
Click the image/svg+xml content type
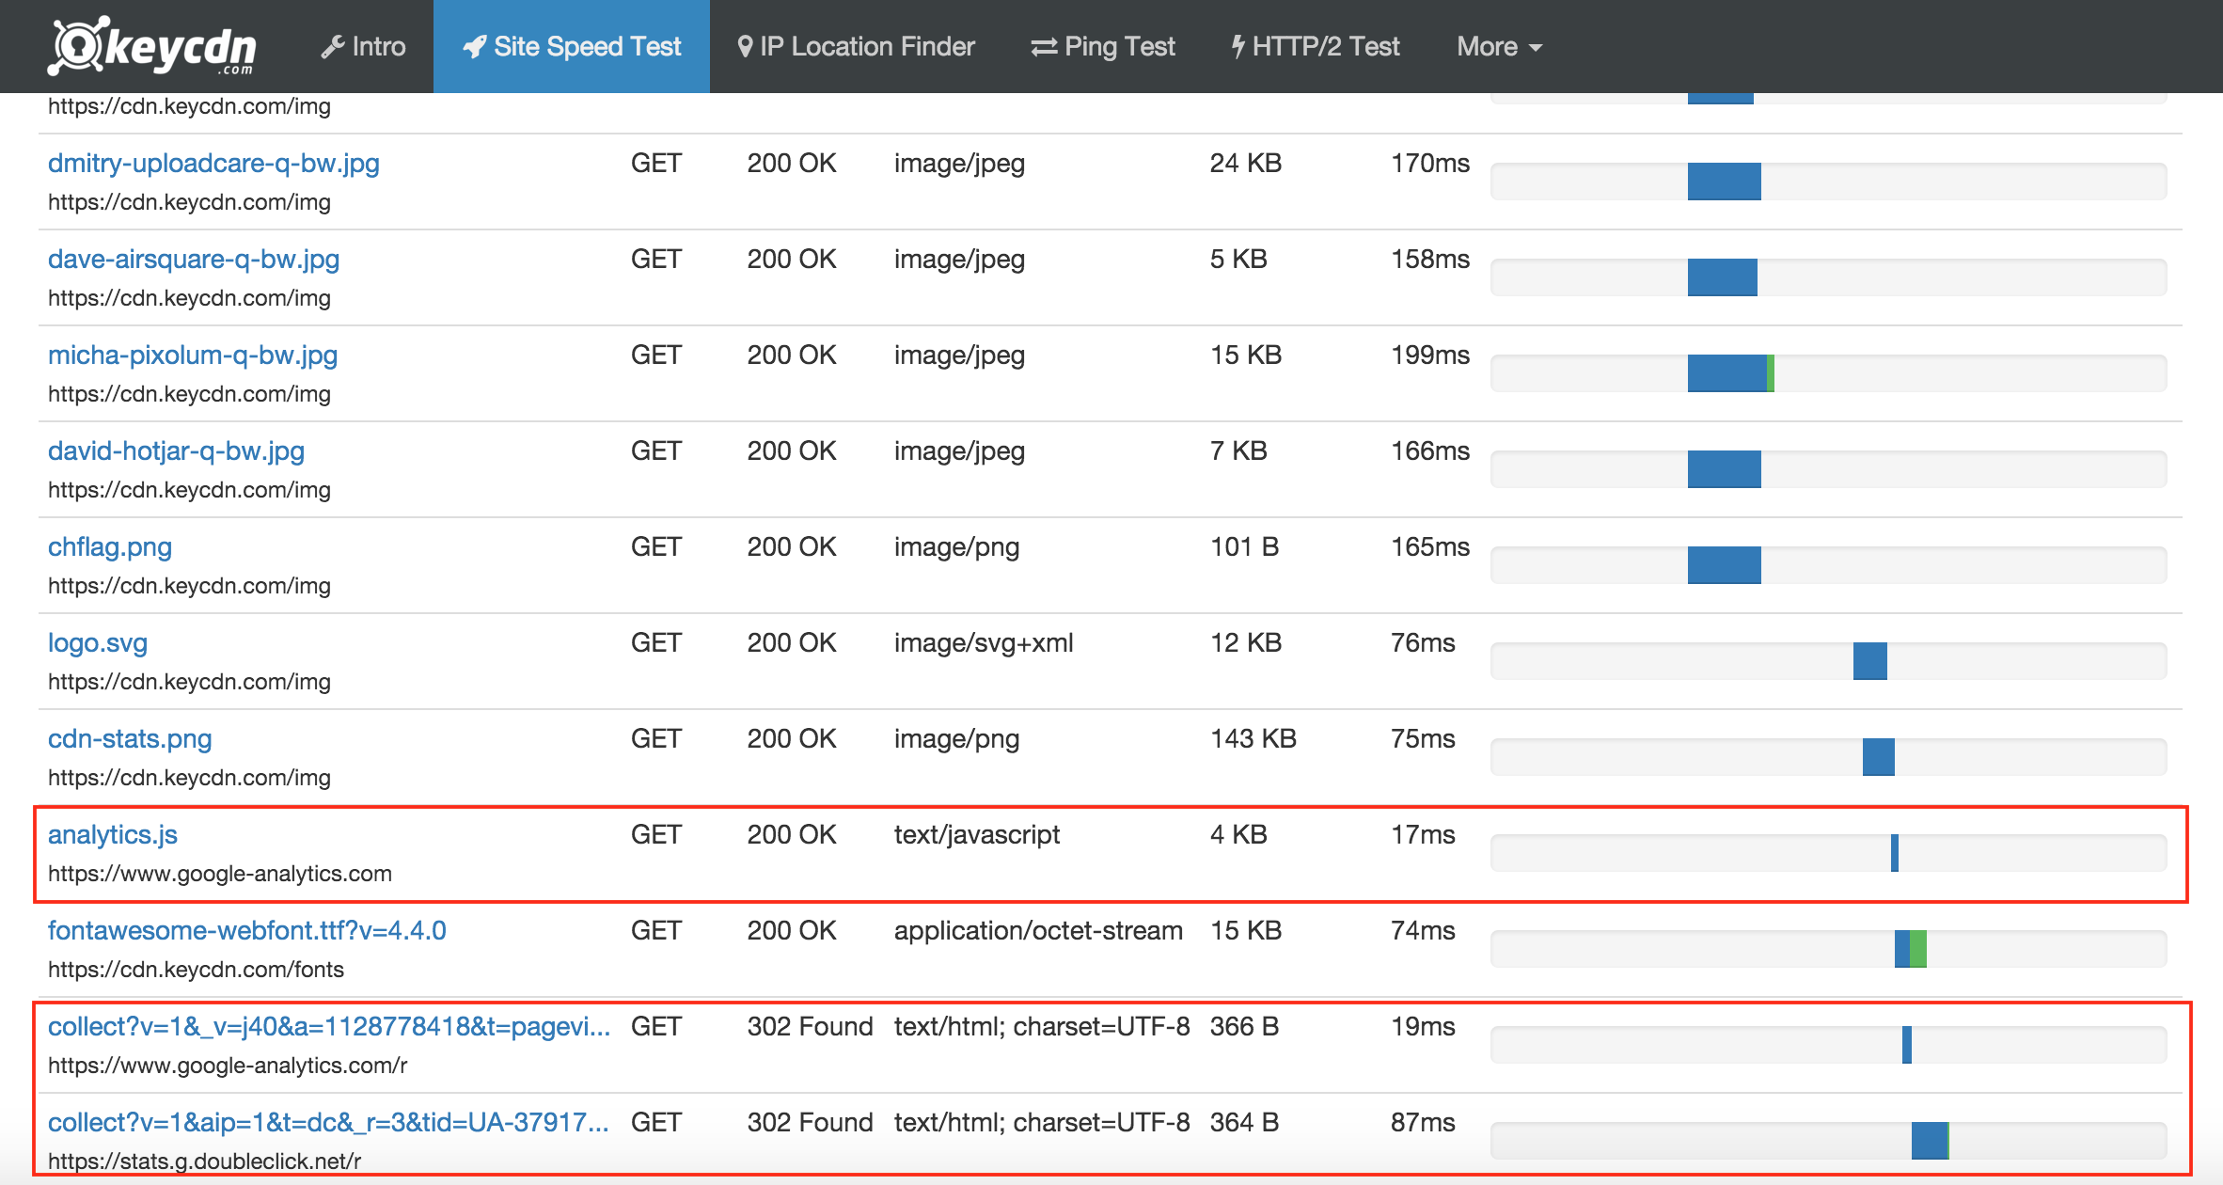click(983, 643)
